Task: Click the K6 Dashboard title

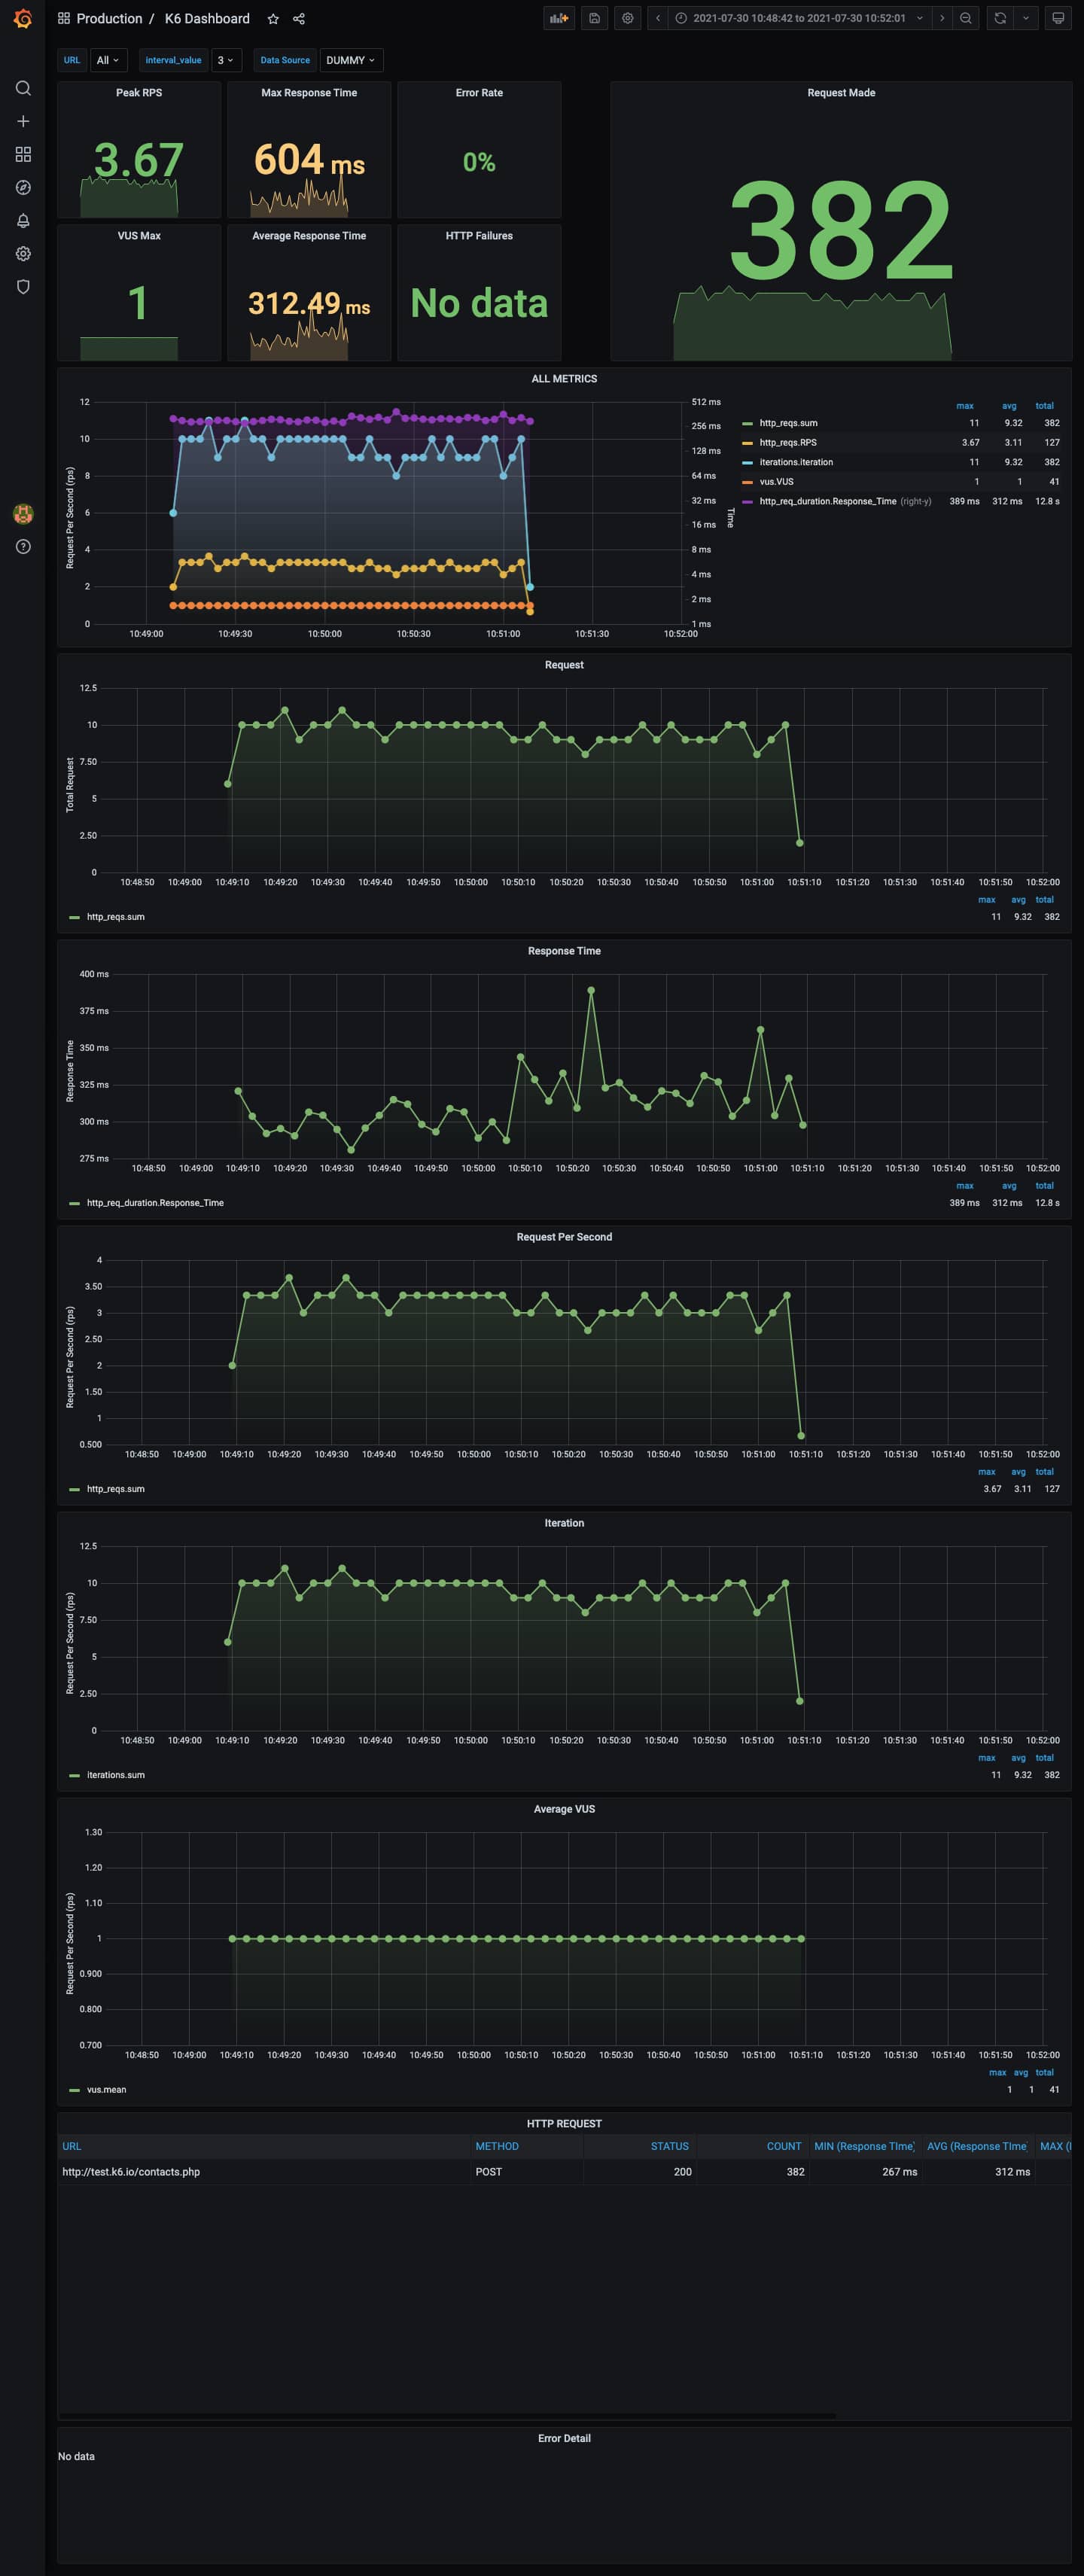Action: [x=207, y=19]
